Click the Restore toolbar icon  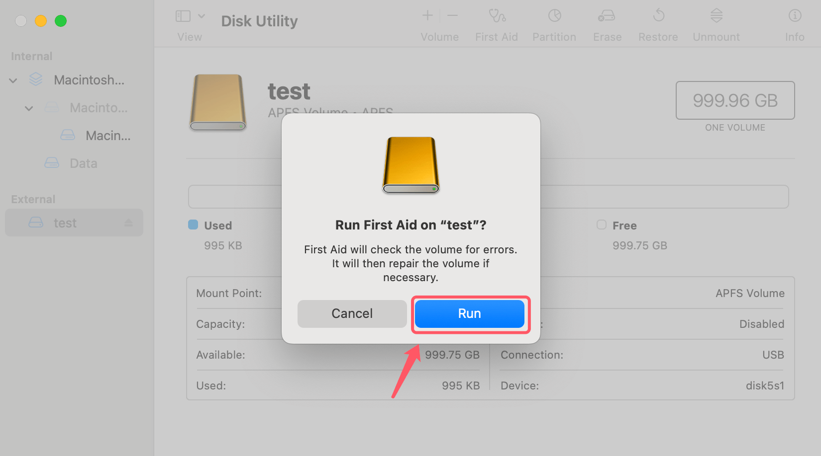(658, 22)
